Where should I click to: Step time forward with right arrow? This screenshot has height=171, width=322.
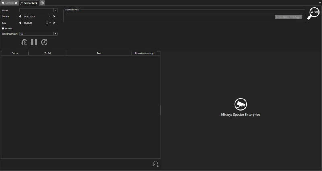point(54,23)
